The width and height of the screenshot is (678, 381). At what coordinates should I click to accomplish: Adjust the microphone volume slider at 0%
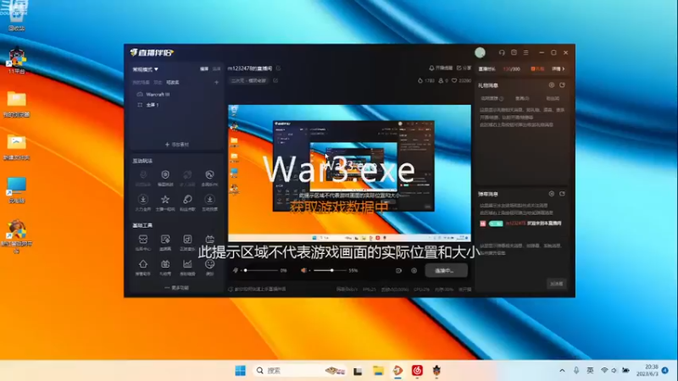261,270
